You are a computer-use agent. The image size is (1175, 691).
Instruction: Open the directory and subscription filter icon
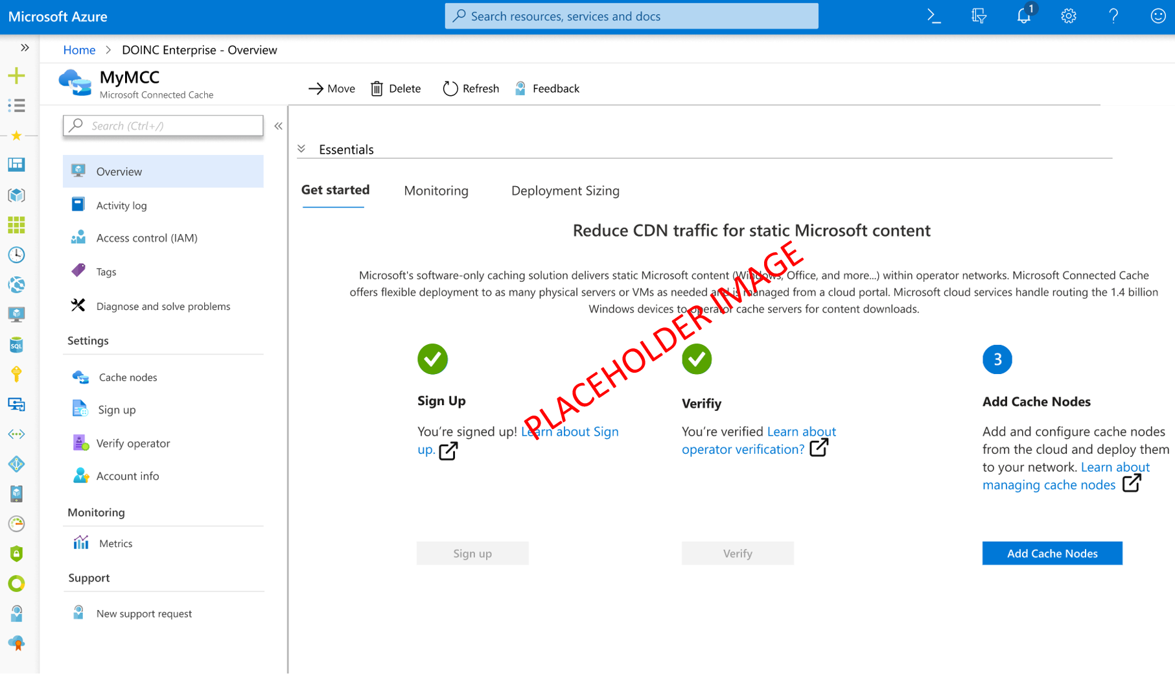click(979, 16)
